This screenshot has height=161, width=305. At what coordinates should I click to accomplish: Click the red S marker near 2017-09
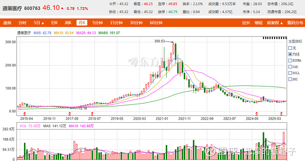[70, 114]
